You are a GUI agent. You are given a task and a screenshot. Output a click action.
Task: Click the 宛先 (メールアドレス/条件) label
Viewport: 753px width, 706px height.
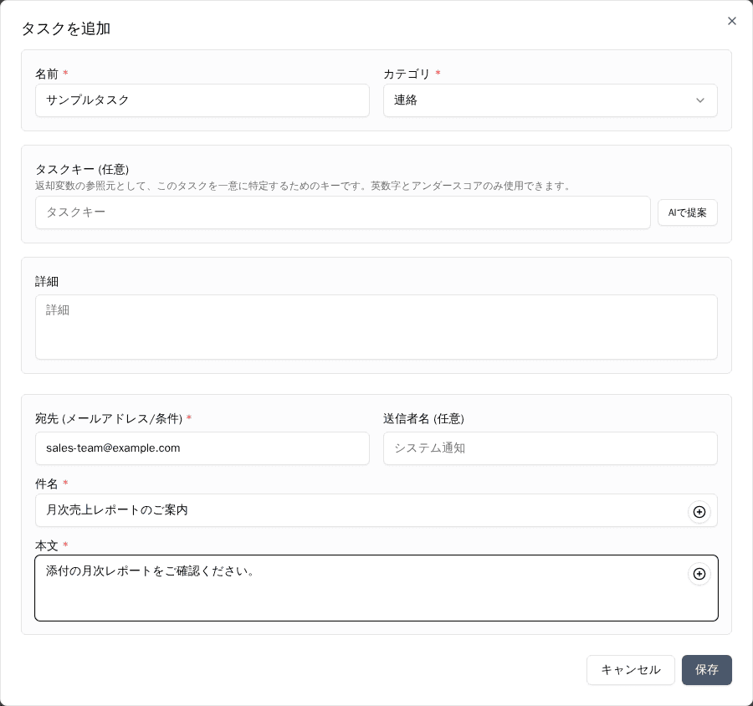109,418
